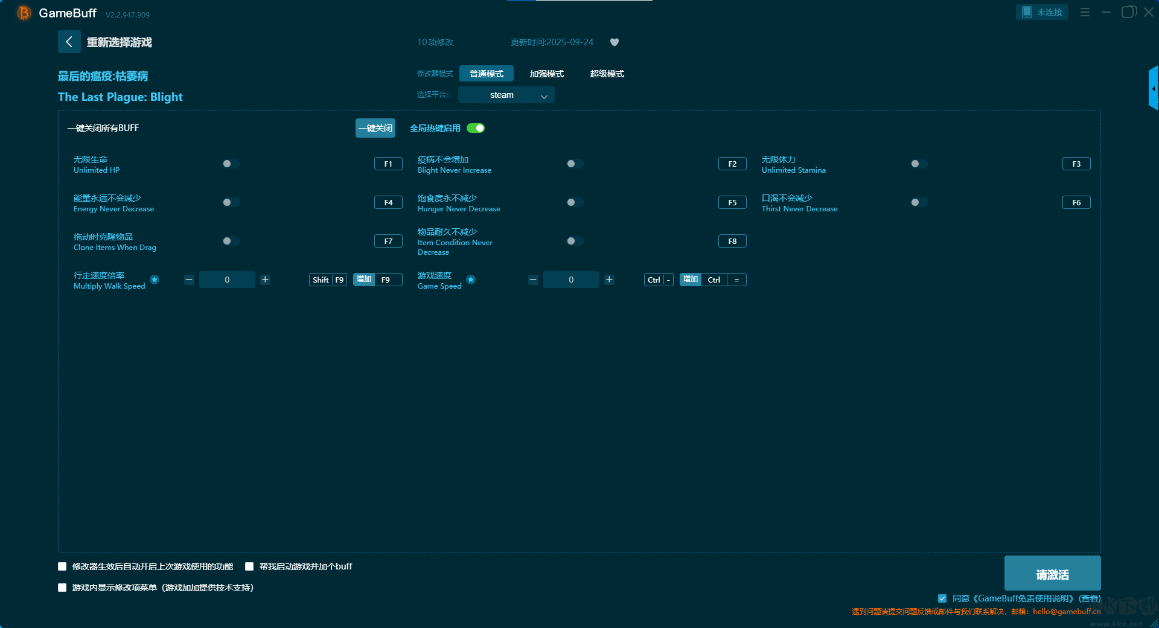1159x628 pixels.
Task: Disable the global hotkey toggle
Action: click(x=476, y=128)
